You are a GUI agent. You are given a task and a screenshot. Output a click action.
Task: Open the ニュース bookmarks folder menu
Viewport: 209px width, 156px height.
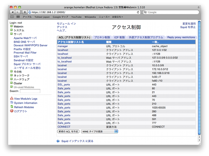coord(104,17)
